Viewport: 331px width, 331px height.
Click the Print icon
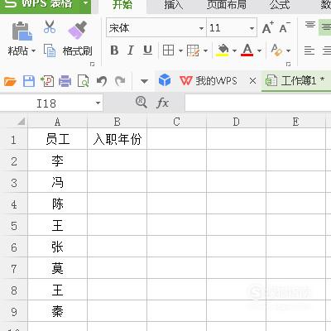click(x=65, y=81)
